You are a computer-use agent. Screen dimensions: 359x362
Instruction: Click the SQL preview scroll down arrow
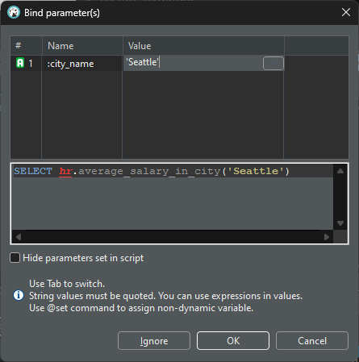point(340,223)
